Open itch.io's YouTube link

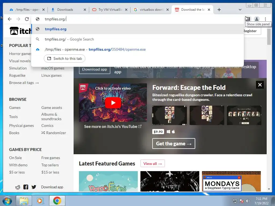tap(113, 127)
